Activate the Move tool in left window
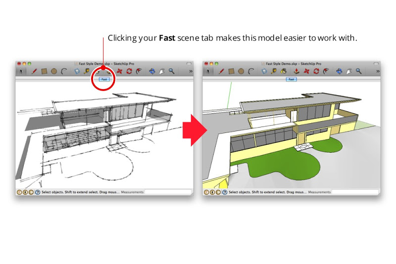 point(119,71)
